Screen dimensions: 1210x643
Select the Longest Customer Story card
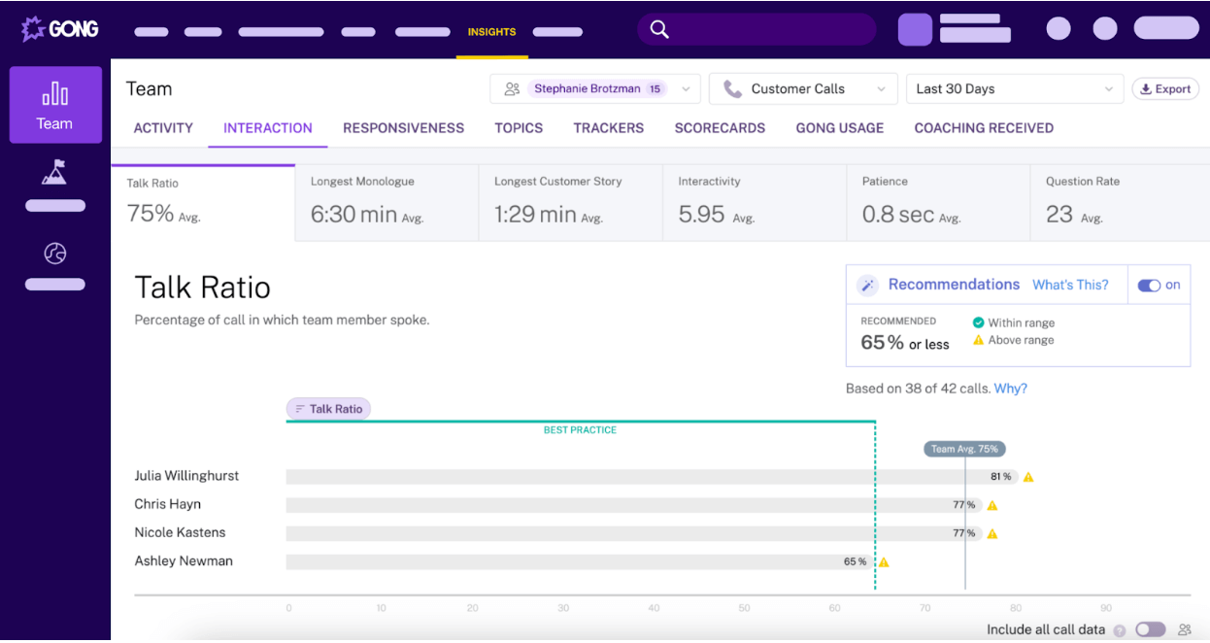point(571,202)
